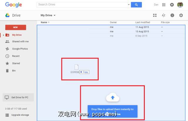Click the Bin trash icon
Image resolution: width=188 pixels, height=121 pixels.
point(7,71)
